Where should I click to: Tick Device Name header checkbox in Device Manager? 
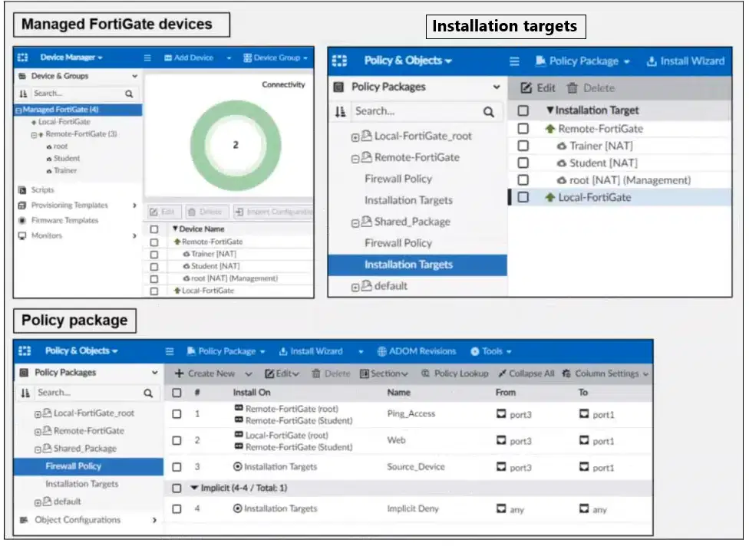pos(153,229)
